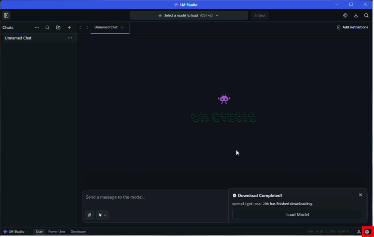Click the top-right search magnifier icon
The height and width of the screenshot is (237, 374).
click(366, 15)
